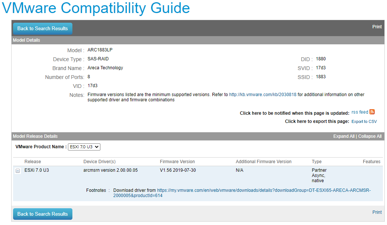Click Expand All in release details
This screenshot has height=225, width=387.
point(344,136)
